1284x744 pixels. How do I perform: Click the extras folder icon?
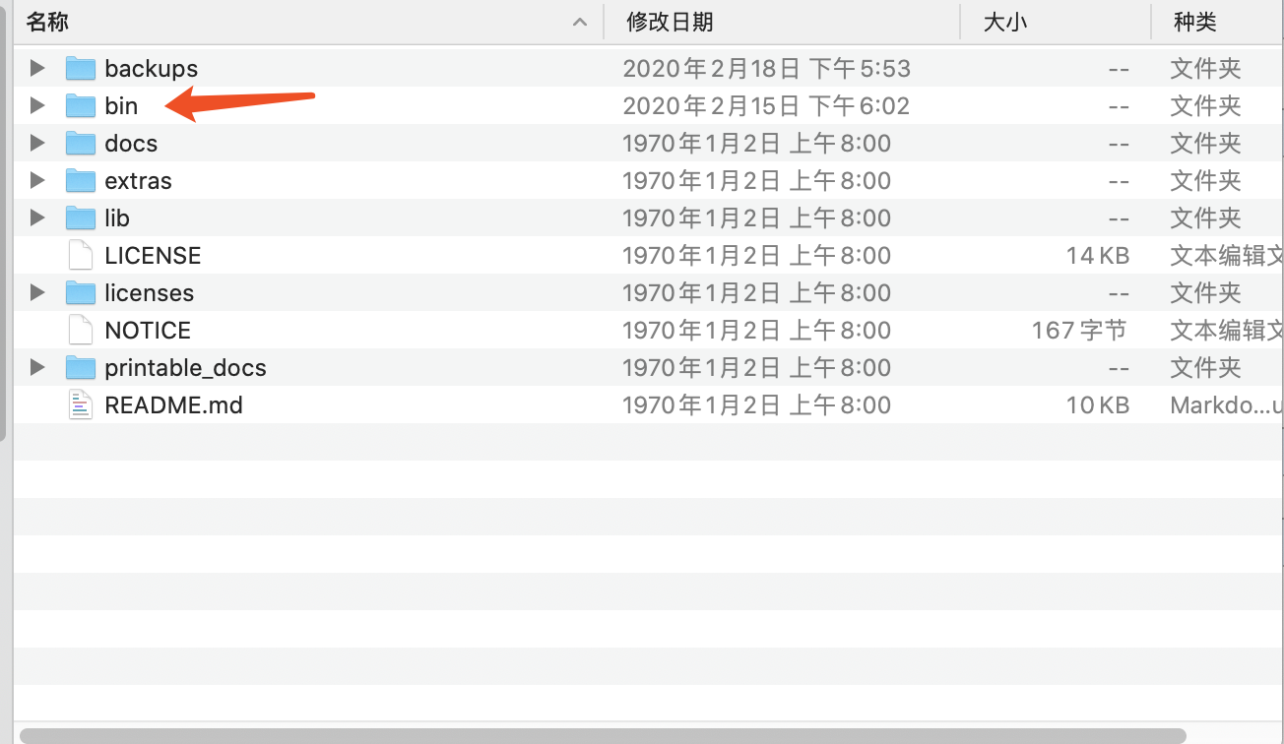(x=80, y=180)
